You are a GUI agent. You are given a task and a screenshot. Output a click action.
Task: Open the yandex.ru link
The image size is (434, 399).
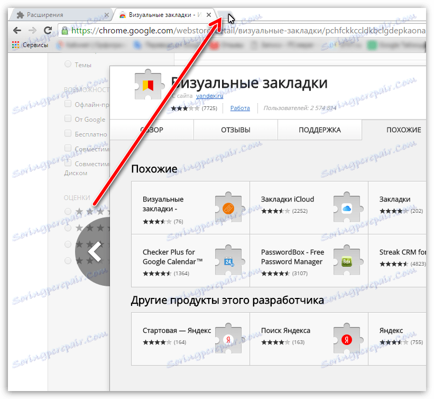tap(209, 96)
